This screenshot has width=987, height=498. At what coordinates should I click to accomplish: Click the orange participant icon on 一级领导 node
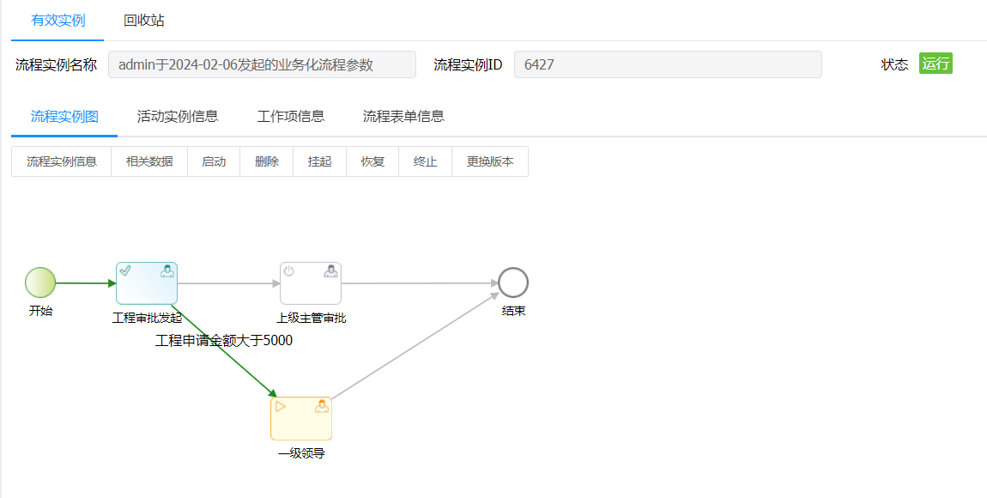322,406
